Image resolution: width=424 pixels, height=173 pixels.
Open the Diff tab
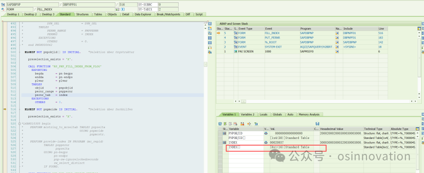tap(188, 14)
